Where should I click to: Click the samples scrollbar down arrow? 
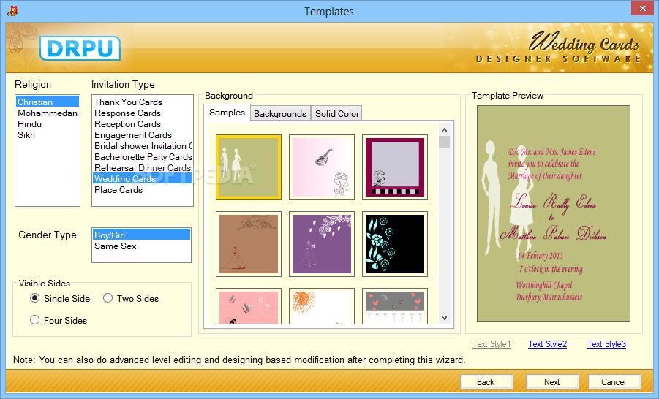pyautogui.click(x=444, y=318)
